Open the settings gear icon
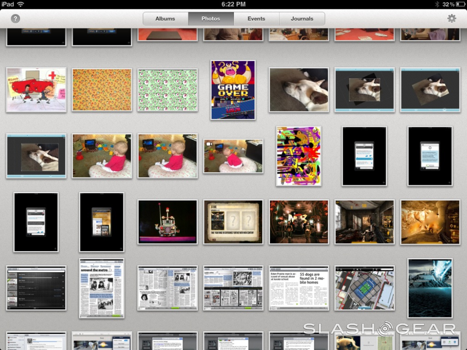This screenshot has height=350, width=467. coord(451,19)
